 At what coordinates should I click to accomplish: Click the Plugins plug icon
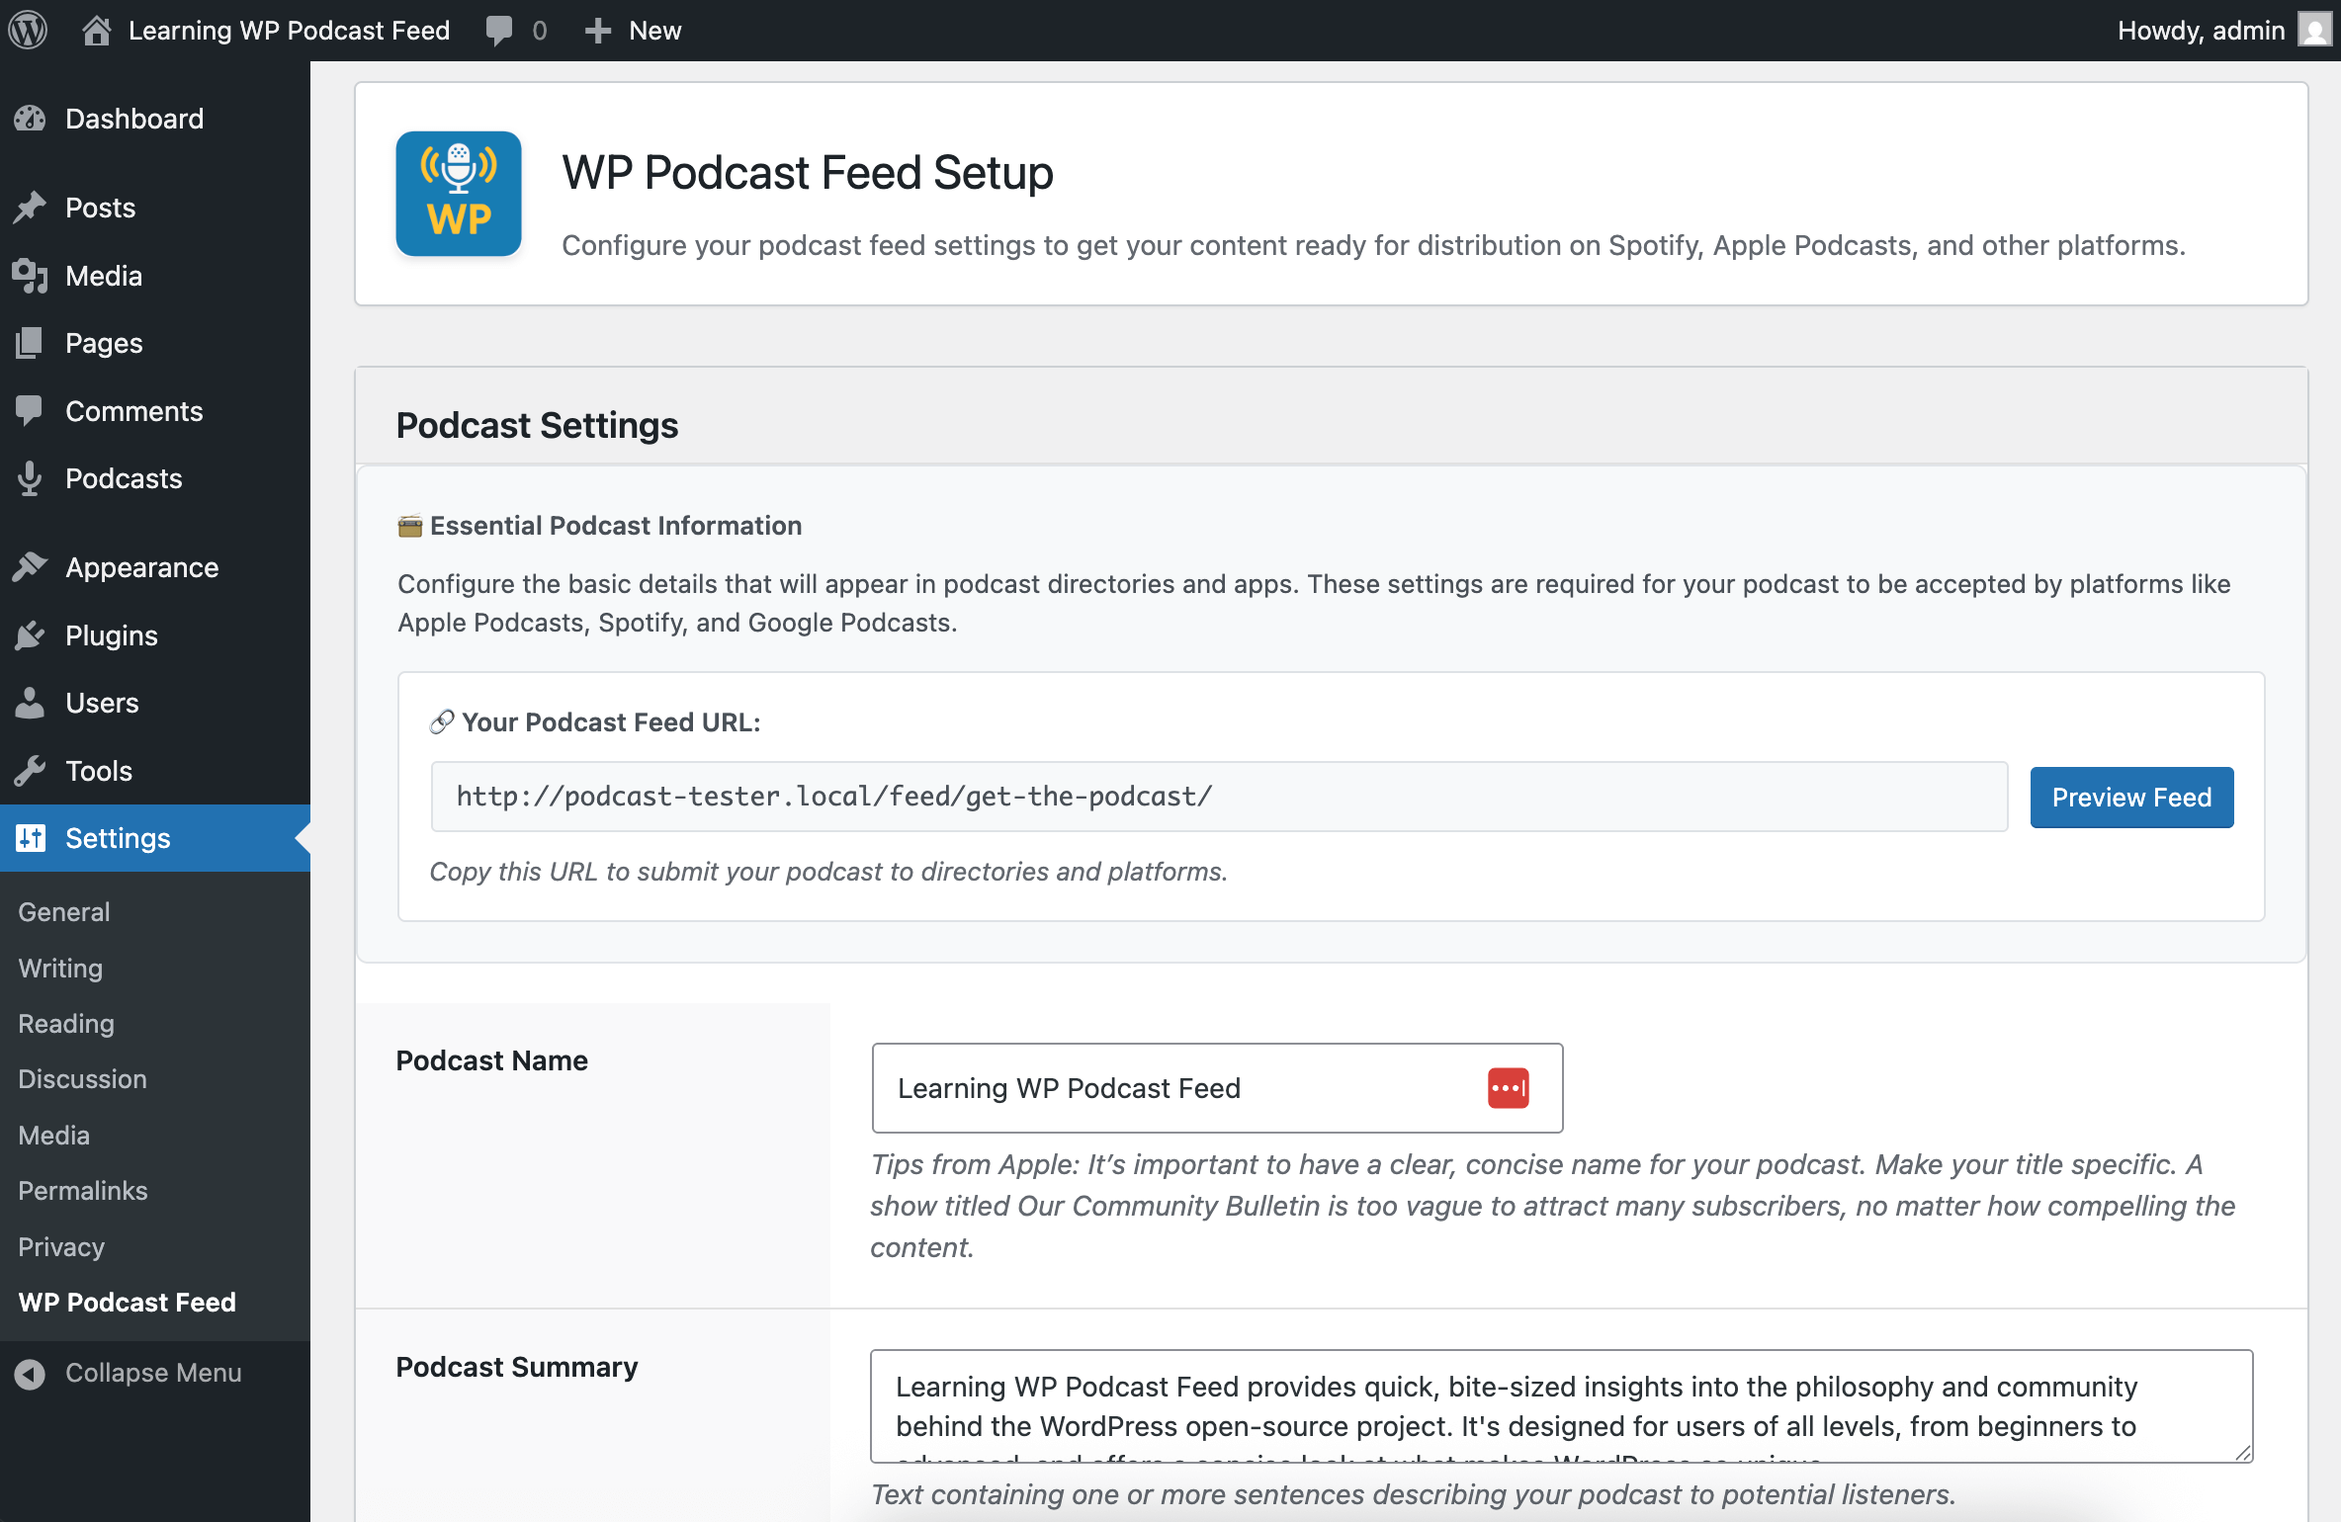coord(31,634)
